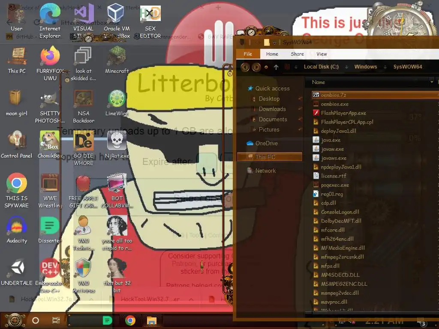Open Minecraft desktop shortcut

(x=117, y=60)
